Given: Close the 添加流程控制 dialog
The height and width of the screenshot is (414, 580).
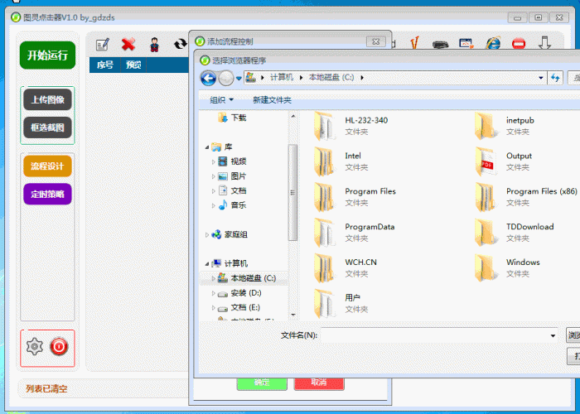Looking at the screenshot, I should (376, 41).
